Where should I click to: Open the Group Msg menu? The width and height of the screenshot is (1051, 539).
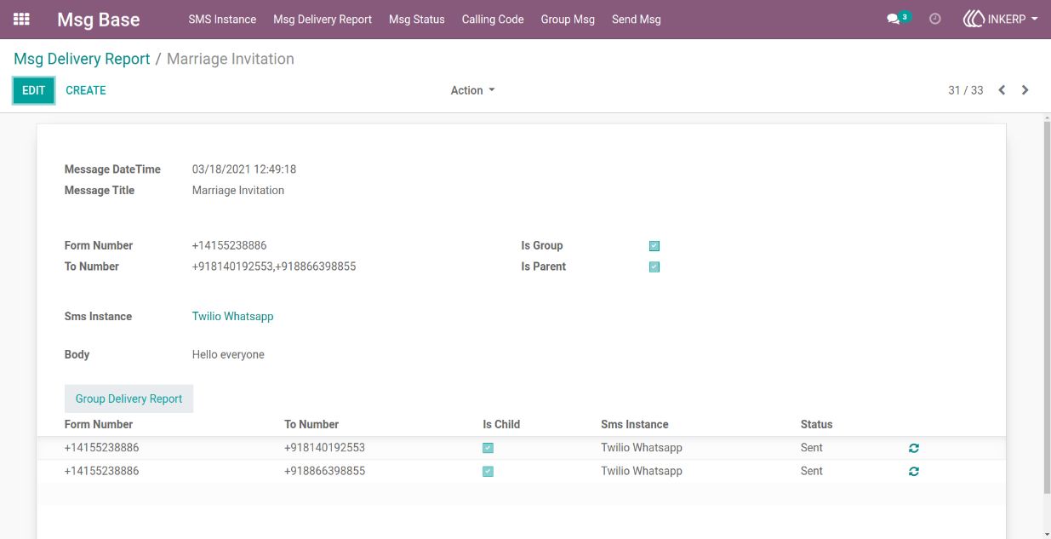568,19
